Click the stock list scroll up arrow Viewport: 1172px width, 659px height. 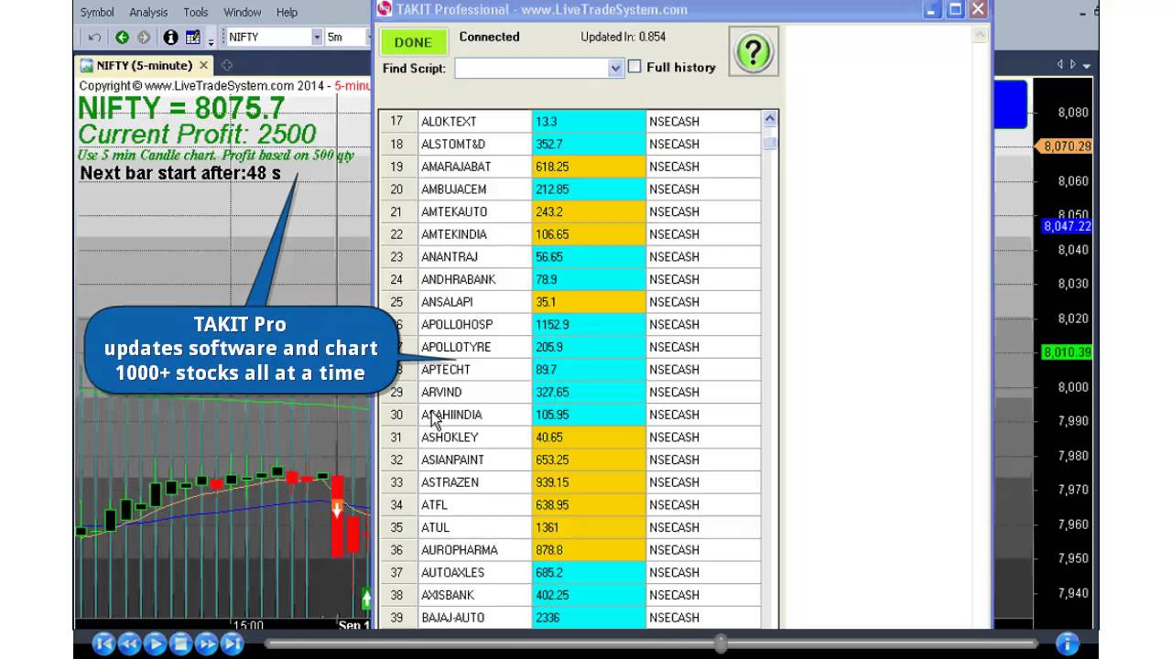[770, 119]
